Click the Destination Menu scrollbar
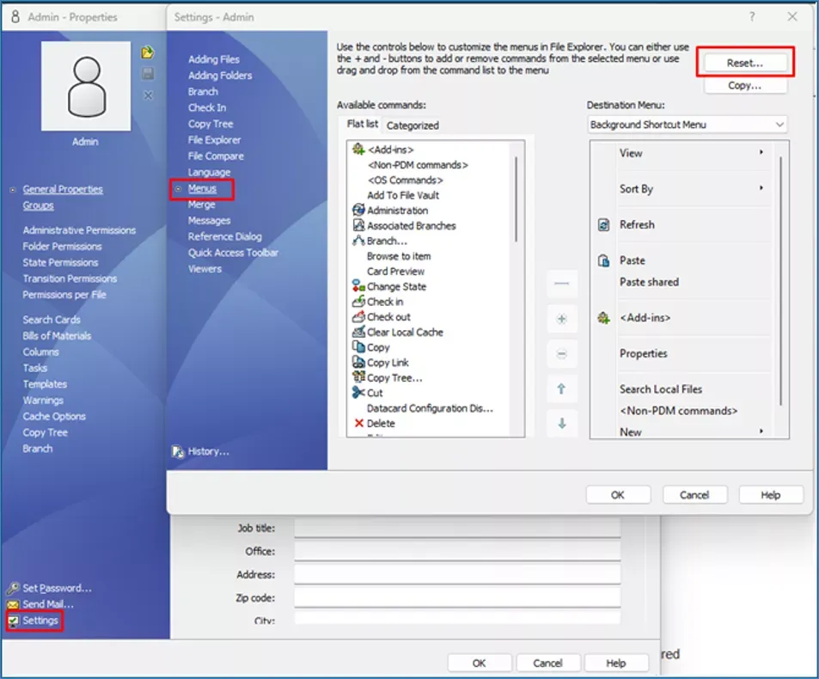Viewport: 819px width, 679px height. tap(781, 280)
